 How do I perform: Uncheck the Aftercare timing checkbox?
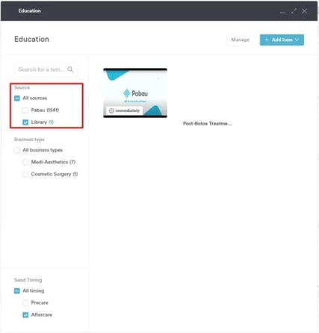pos(25,315)
